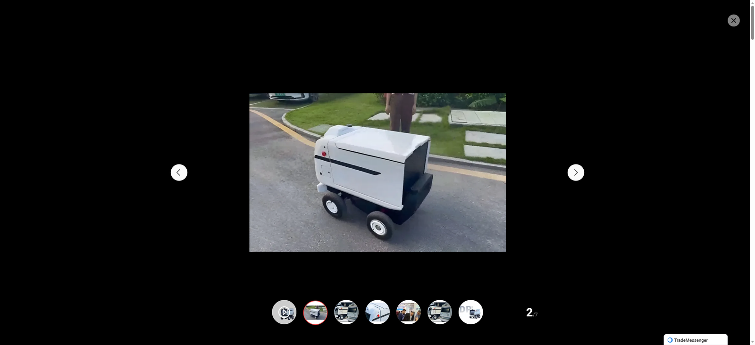This screenshot has height=345, width=755.
Task: Click the scrollbar track below the thumb
Action: point(752,189)
